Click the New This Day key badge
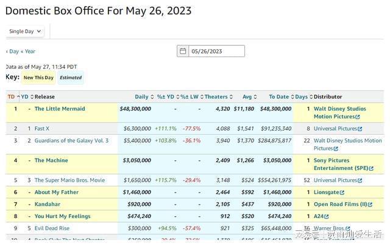Screen dimensions: 390x246 click(x=38, y=78)
